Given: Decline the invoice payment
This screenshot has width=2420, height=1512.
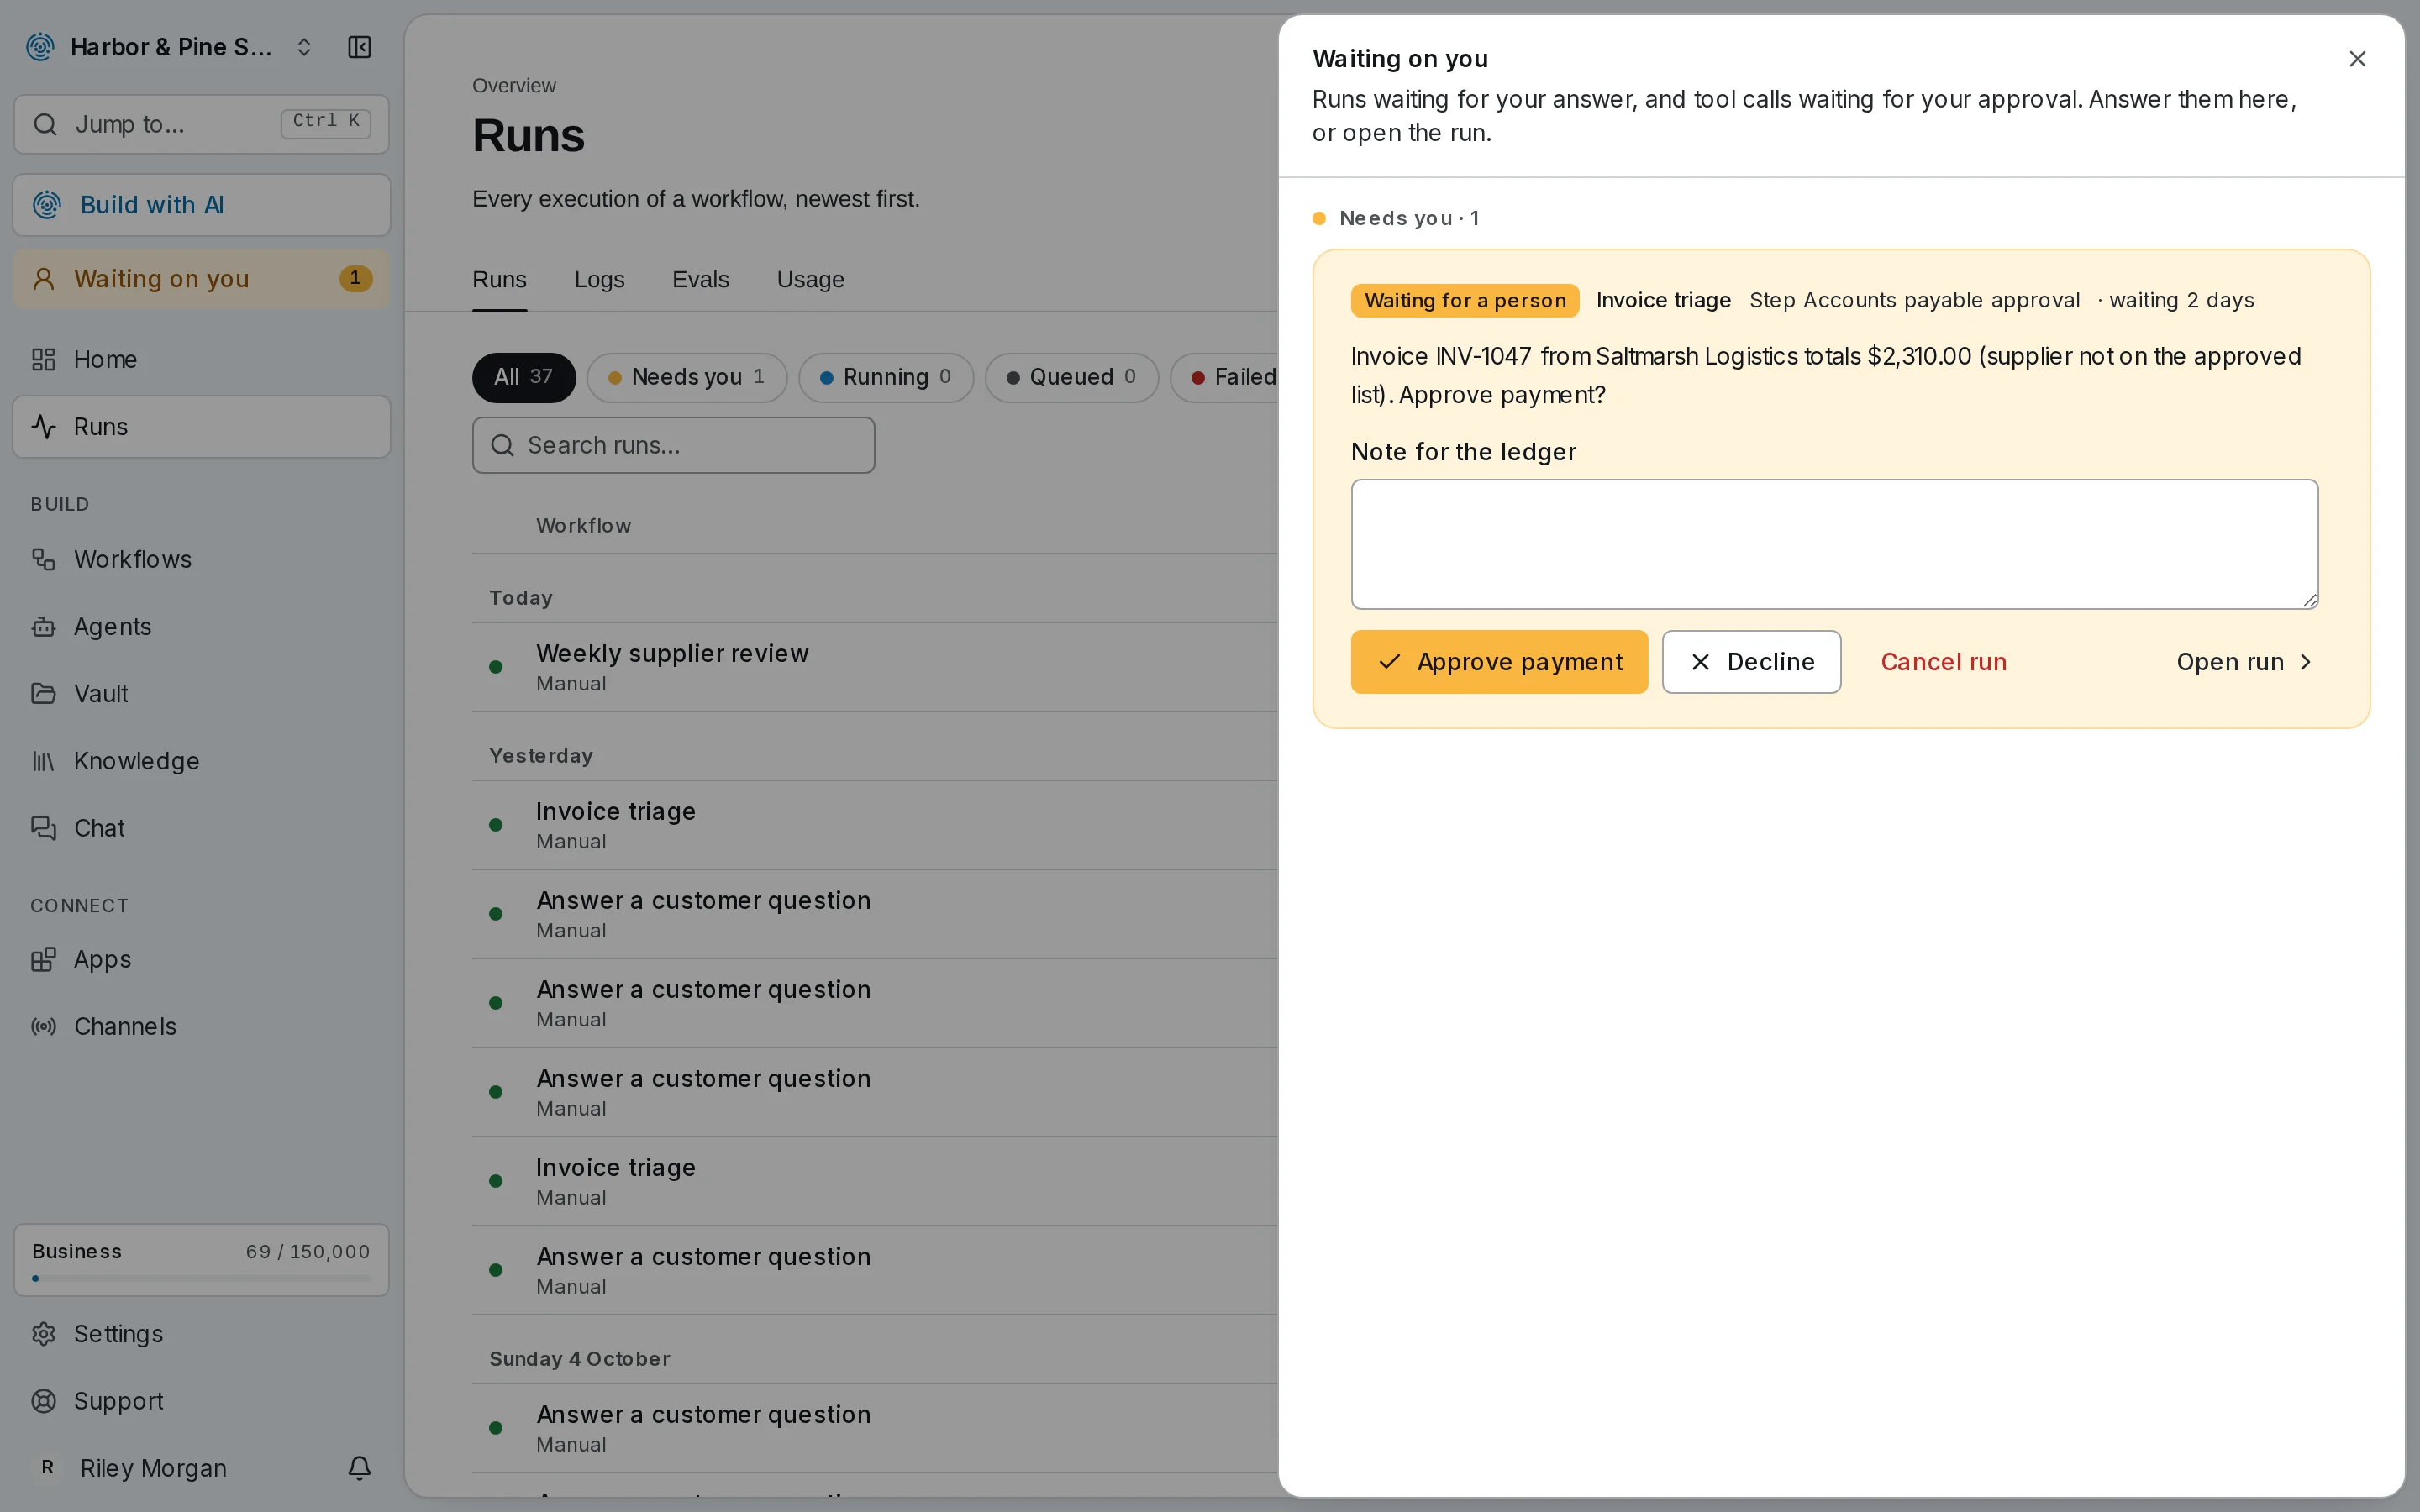Looking at the screenshot, I should pos(1751,662).
